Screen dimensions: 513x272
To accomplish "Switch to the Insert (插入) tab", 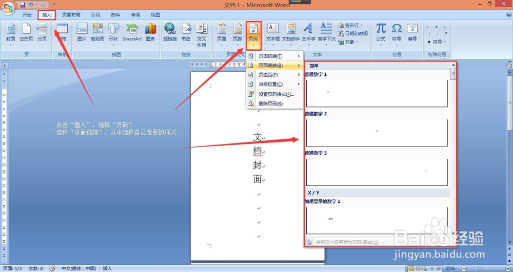I will (x=47, y=15).
